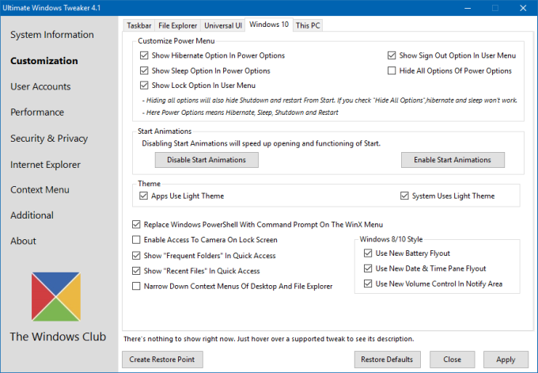Open System Information section

(x=51, y=35)
